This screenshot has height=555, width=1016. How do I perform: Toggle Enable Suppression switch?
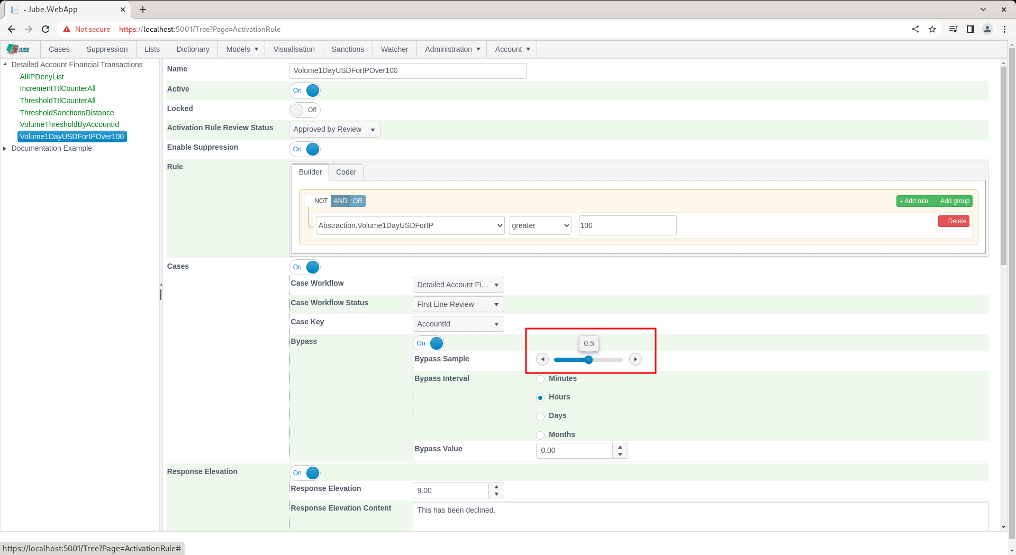pos(305,149)
